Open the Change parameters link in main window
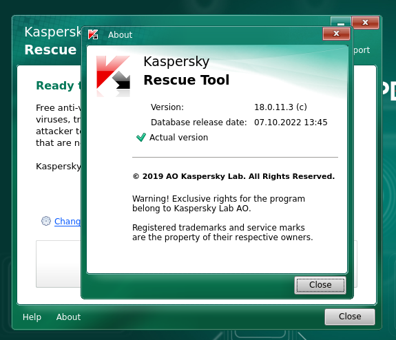Screen dimensions: 396x340 click(67, 222)
